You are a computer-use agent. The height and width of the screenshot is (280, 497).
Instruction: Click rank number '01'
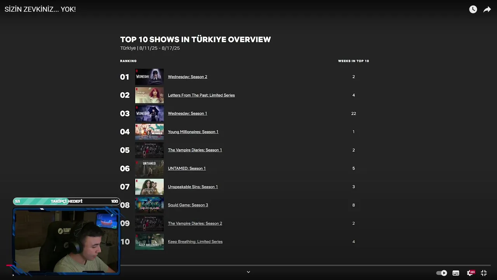click(x=124, y=77)
